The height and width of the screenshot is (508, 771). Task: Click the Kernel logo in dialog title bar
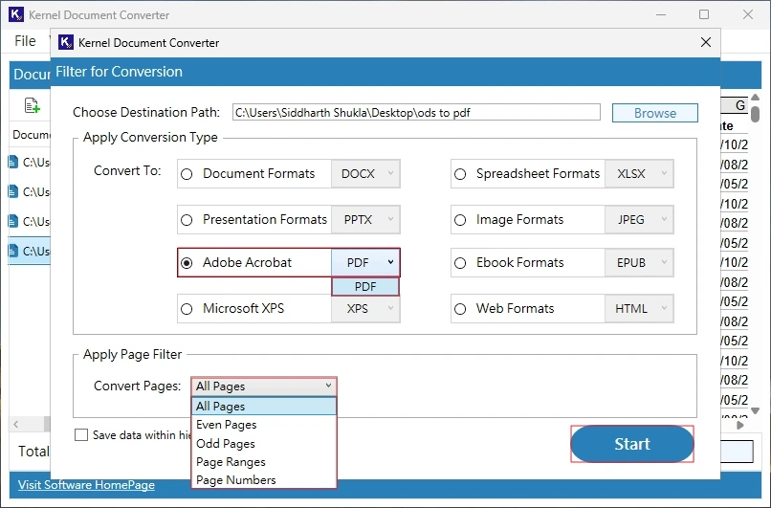pos(66,42)
